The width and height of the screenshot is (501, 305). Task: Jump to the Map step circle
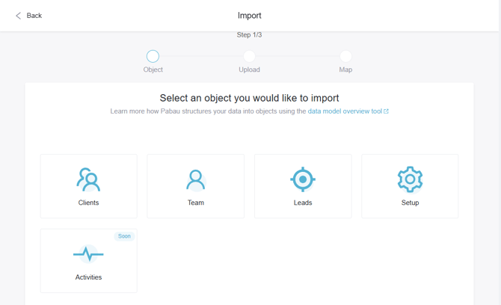click(x=345, y=56)
